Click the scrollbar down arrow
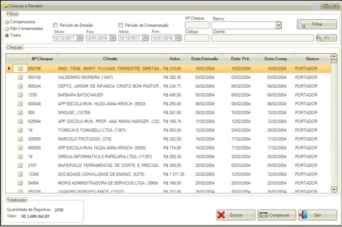This screenshot has height=227, width=342. [334, 189]
